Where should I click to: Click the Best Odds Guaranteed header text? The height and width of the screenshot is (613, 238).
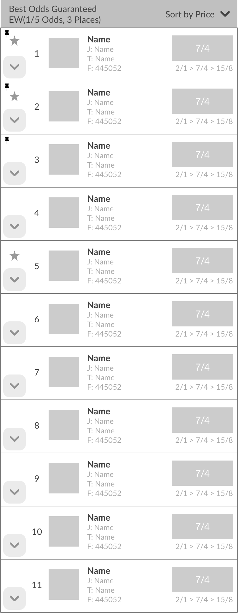[x=53, y=9]
